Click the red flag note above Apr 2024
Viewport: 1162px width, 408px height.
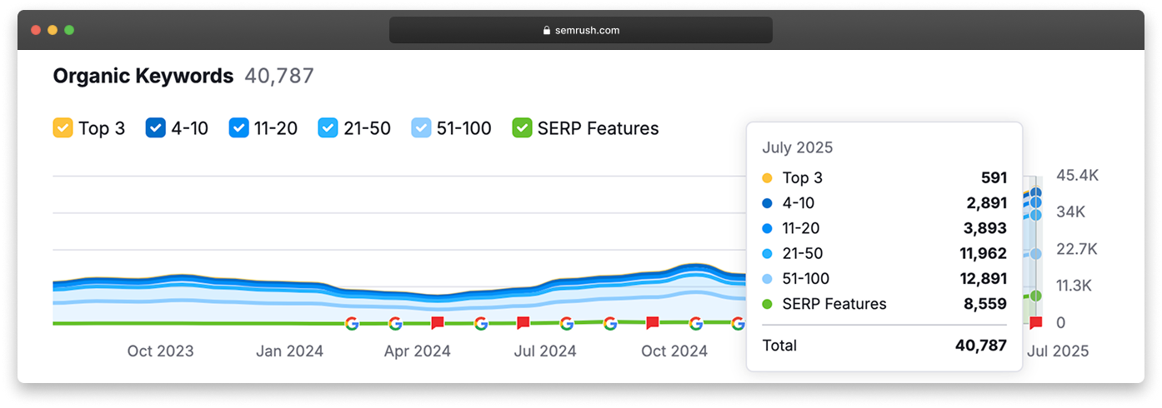click(x=438, y=323)
